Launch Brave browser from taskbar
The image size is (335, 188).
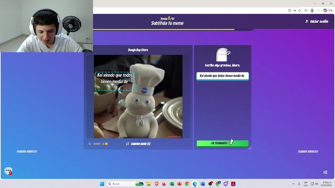(x=157, y=184)
